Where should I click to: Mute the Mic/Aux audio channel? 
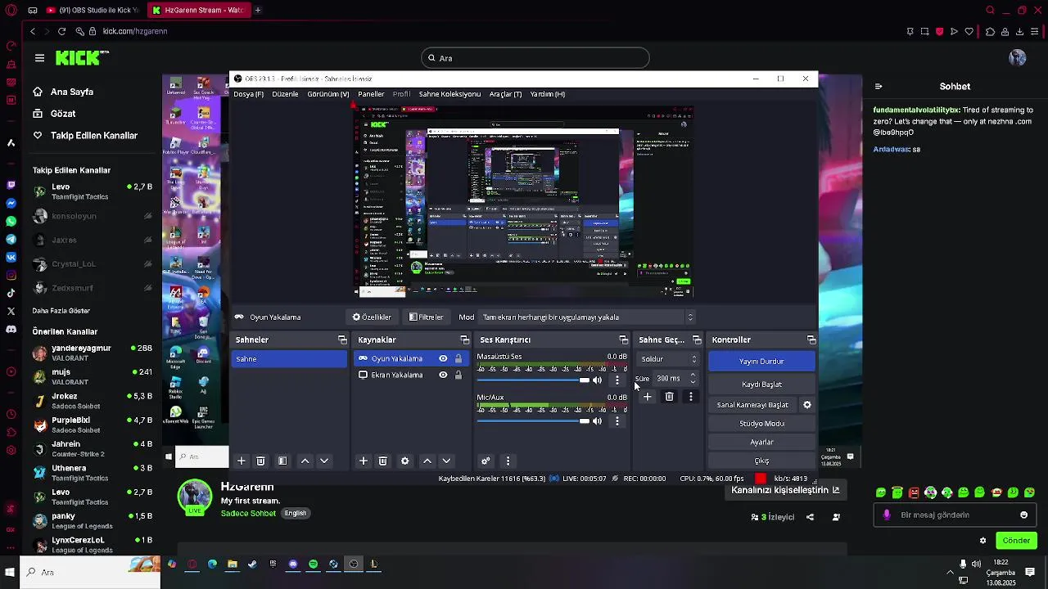point(597,421)
